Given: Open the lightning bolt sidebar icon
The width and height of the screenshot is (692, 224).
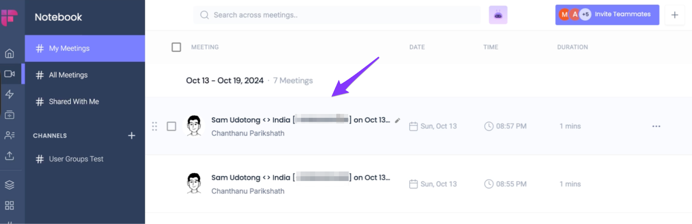Looking at the screenshot, I should click(10, 95).
